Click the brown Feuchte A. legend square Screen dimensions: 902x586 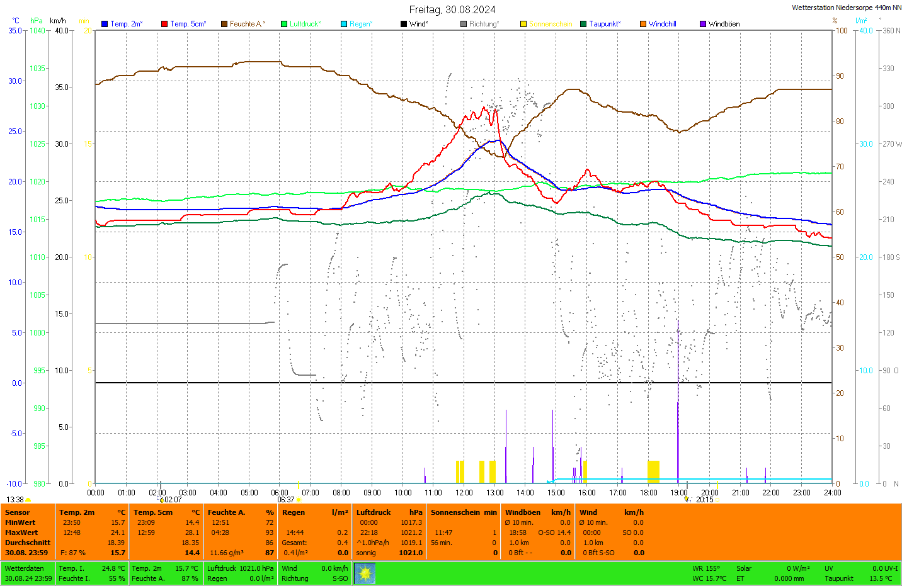[x=224, y=24]
